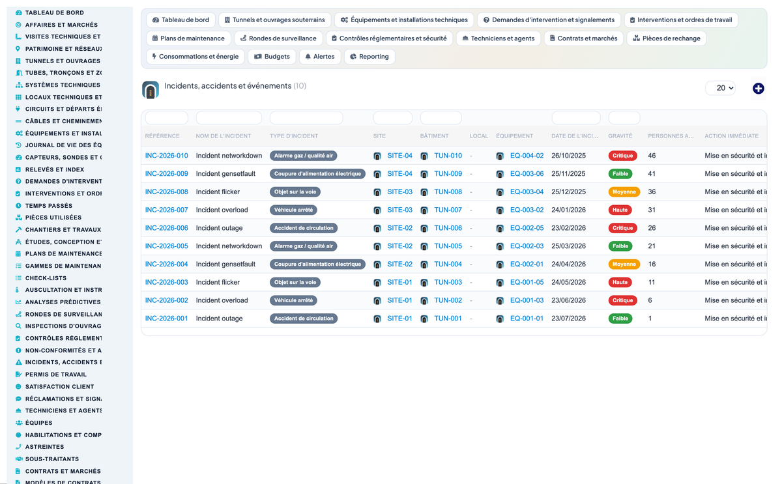Click the Analyses prédictives chart icon
Screen dimensions: 782x484
[18, 302]
